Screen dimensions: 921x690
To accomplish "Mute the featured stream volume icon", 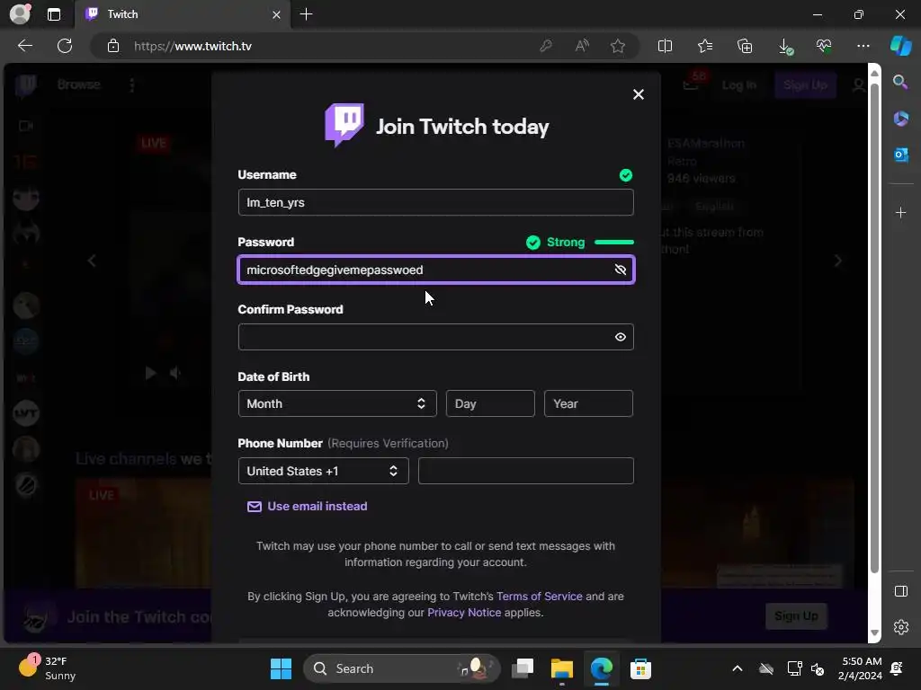I will [174, 373].
